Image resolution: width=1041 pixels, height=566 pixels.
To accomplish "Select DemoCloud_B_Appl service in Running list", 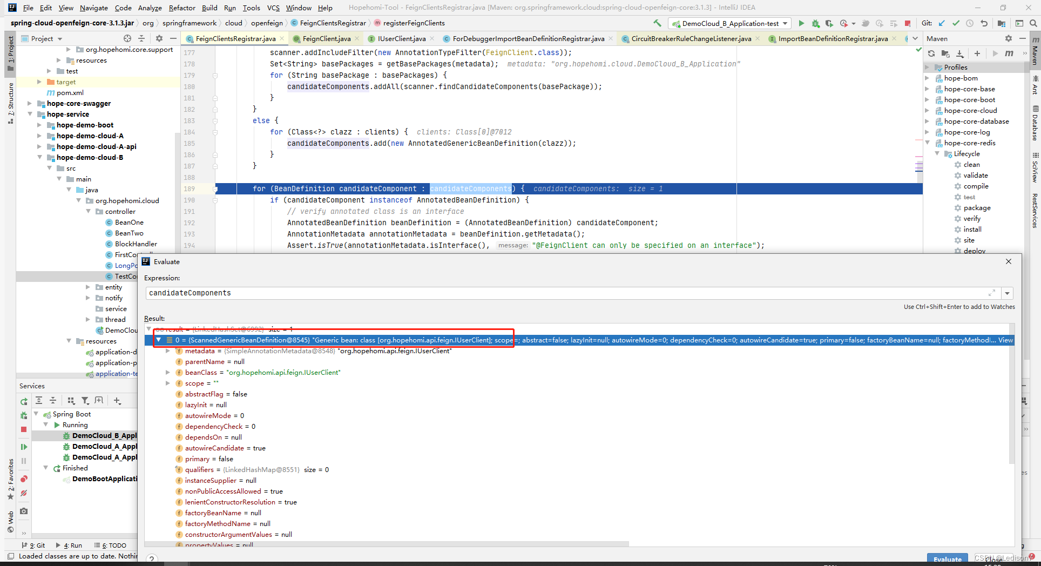I will pos(104,436).
